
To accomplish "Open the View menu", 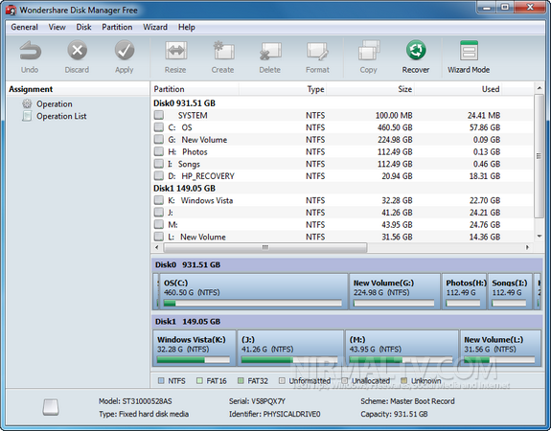I will pos(57,27).
